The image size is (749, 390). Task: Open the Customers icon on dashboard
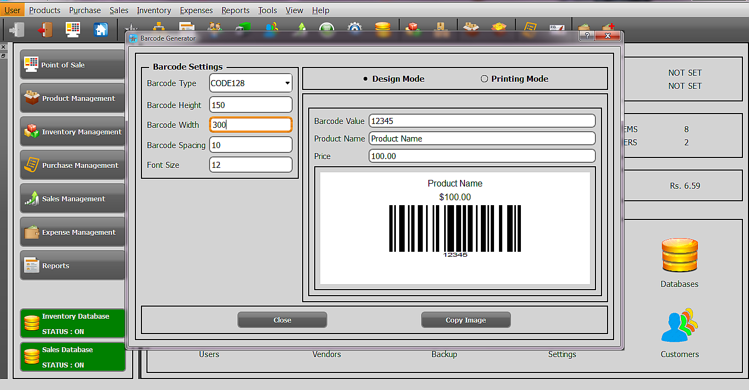(x=679, y=326)
